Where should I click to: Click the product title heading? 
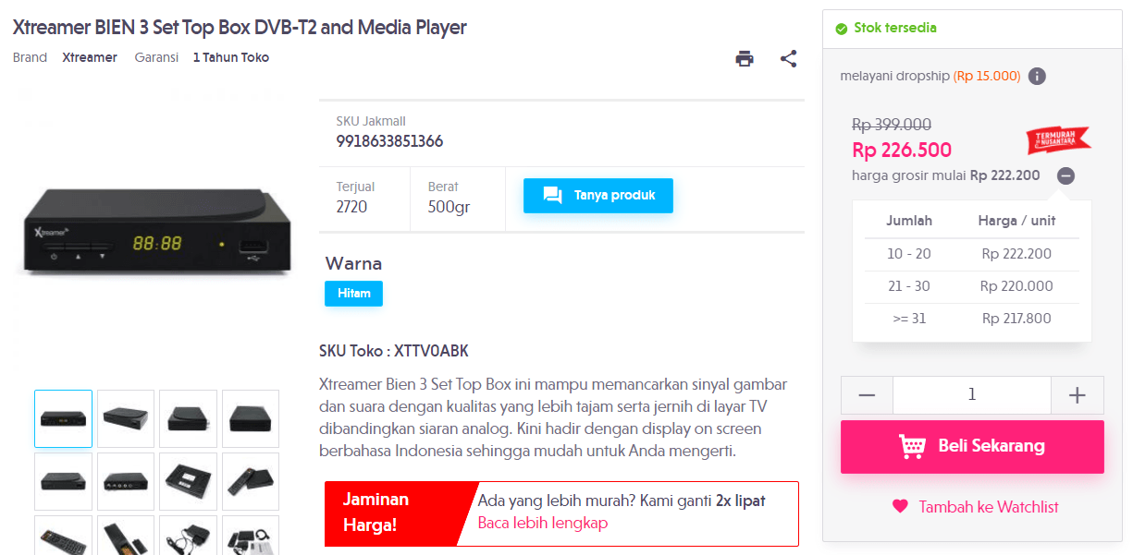click(240, 28)
